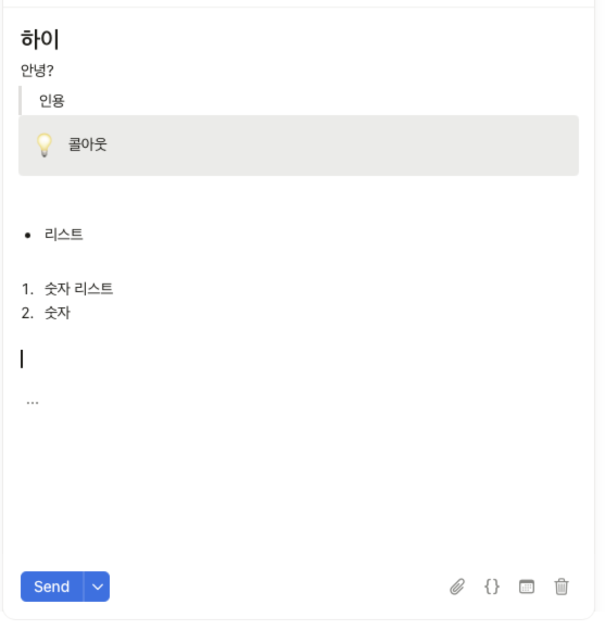Attach a file with the paperclip icon
The image size is (605, 630).
coord(457,587)
